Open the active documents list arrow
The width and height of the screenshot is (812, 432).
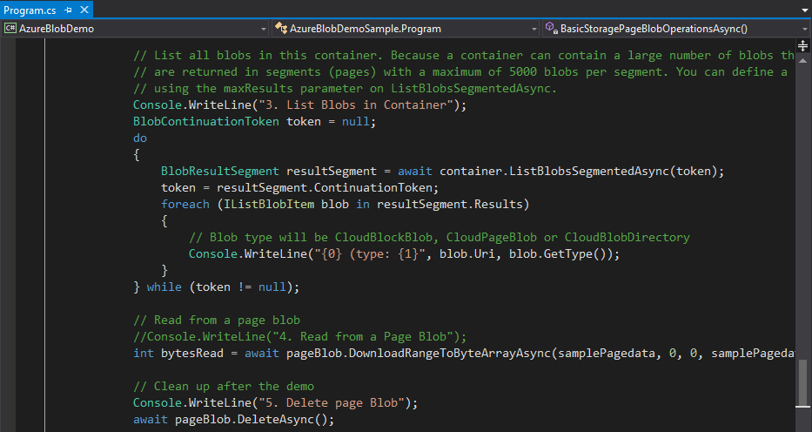coord(803,10)
